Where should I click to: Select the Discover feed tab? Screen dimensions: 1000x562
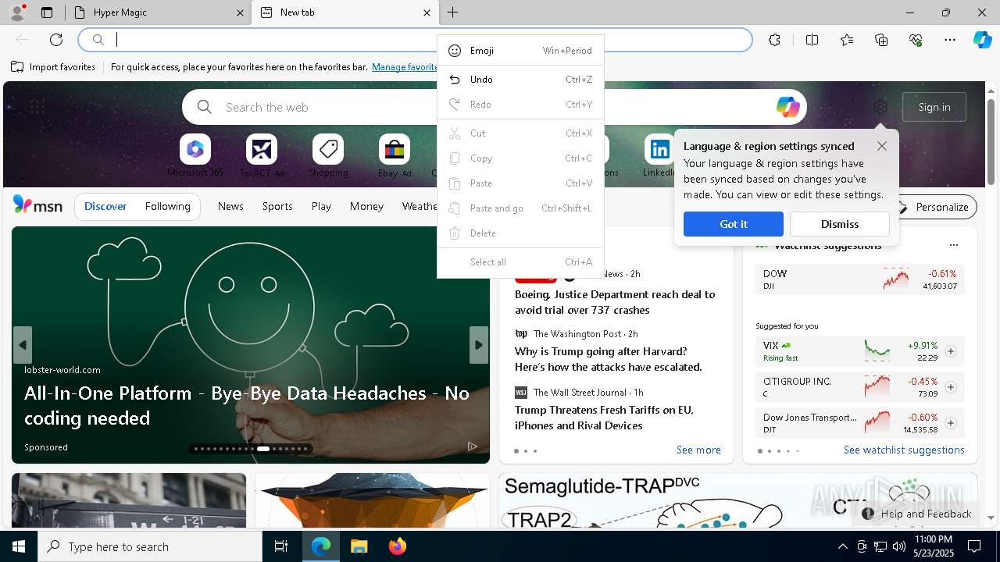point(105,206)
